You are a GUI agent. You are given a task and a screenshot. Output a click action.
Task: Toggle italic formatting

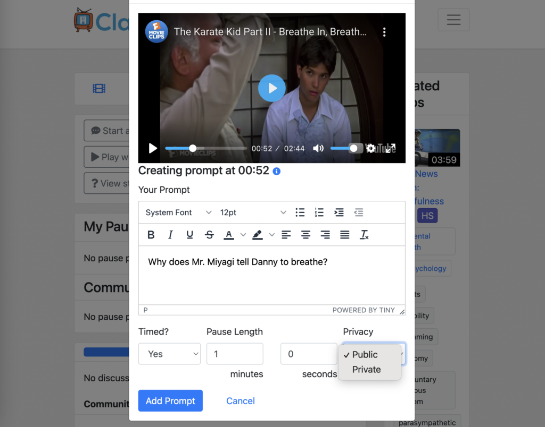(170, 235)
